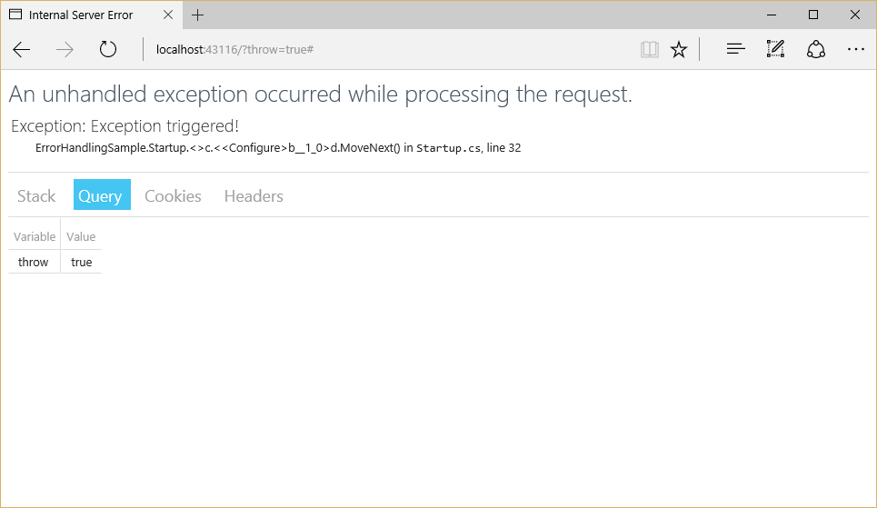Click the localhost address bar
Image resolution: width=877 pixels, height=508 pixels.
pyautogui.click(x=364, y=50)
